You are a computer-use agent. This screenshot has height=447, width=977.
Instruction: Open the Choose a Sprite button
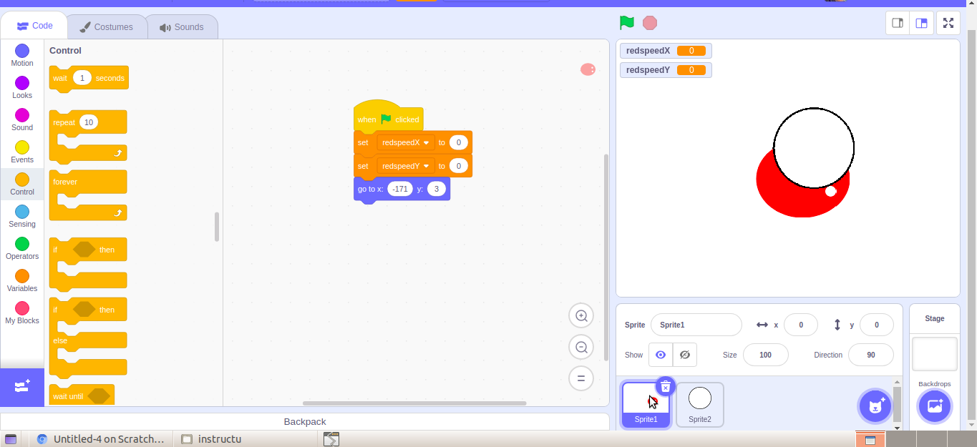click(x=875, y=406)
